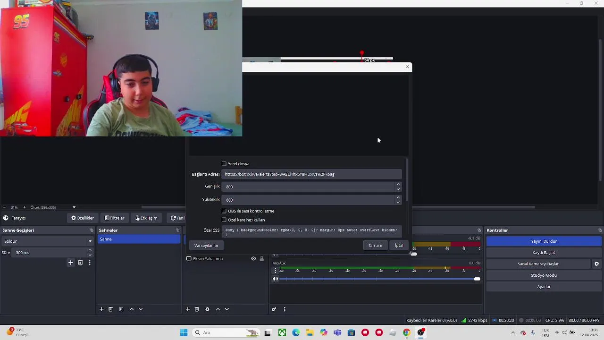The height and width of the screenshot is (340, 604).
Task: Undock the Sahneler panel icon
Action: 177,230
